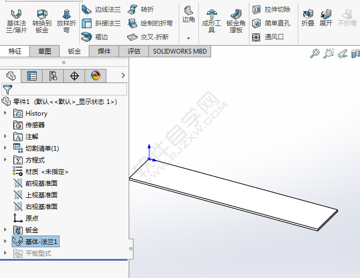Open the 钣金 (Sheet Metal) tab
Image resolution: width=360 pixels, height=278 pixels.
pyautogui.click(x=74, y=51)
